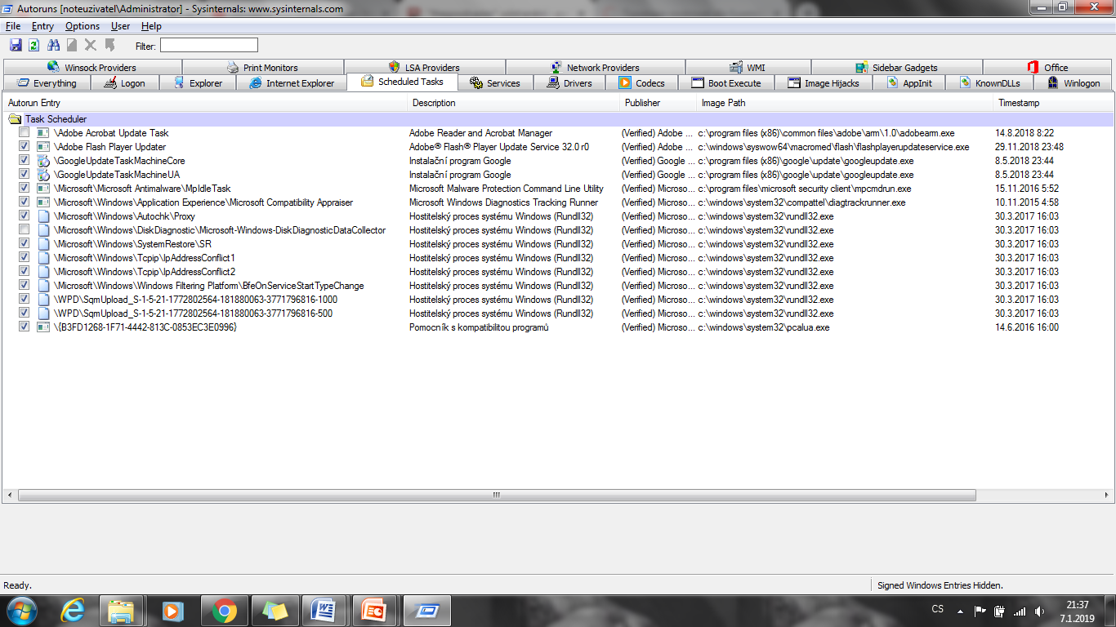Open the Options menu
This screenshot has height=627, width=1116.
click(83, 26)
